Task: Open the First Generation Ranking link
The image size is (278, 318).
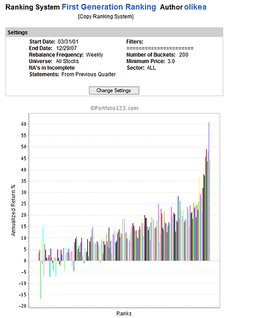Action: pyautogui.click(x=109, y=7)
